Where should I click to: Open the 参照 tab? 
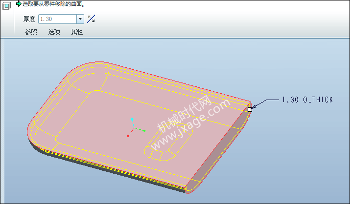tap(31, 32)
